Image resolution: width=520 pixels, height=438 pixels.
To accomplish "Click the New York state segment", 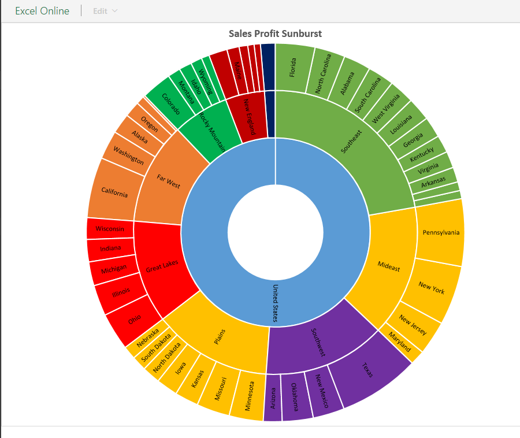I will (x=432, y=289).
